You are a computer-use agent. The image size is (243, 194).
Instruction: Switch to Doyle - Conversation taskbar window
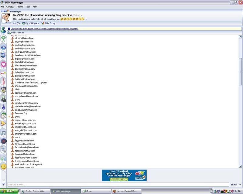coord(36,191)
